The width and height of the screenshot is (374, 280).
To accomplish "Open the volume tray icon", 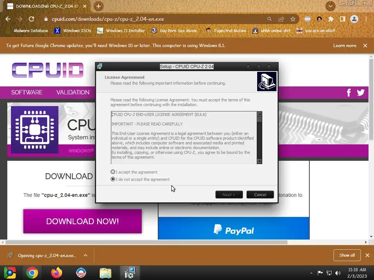I will point(338,273).
